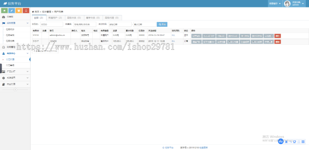Screen dimensions: 309x150
Task: Click the blue search button
Action: tap(162, 24)
